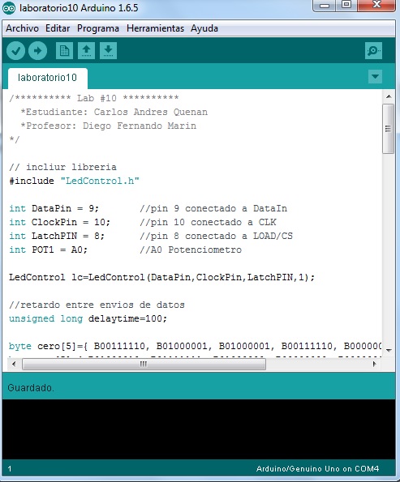Click the Upload arrow button
The image size is (400, 482).
click(37, 50)
